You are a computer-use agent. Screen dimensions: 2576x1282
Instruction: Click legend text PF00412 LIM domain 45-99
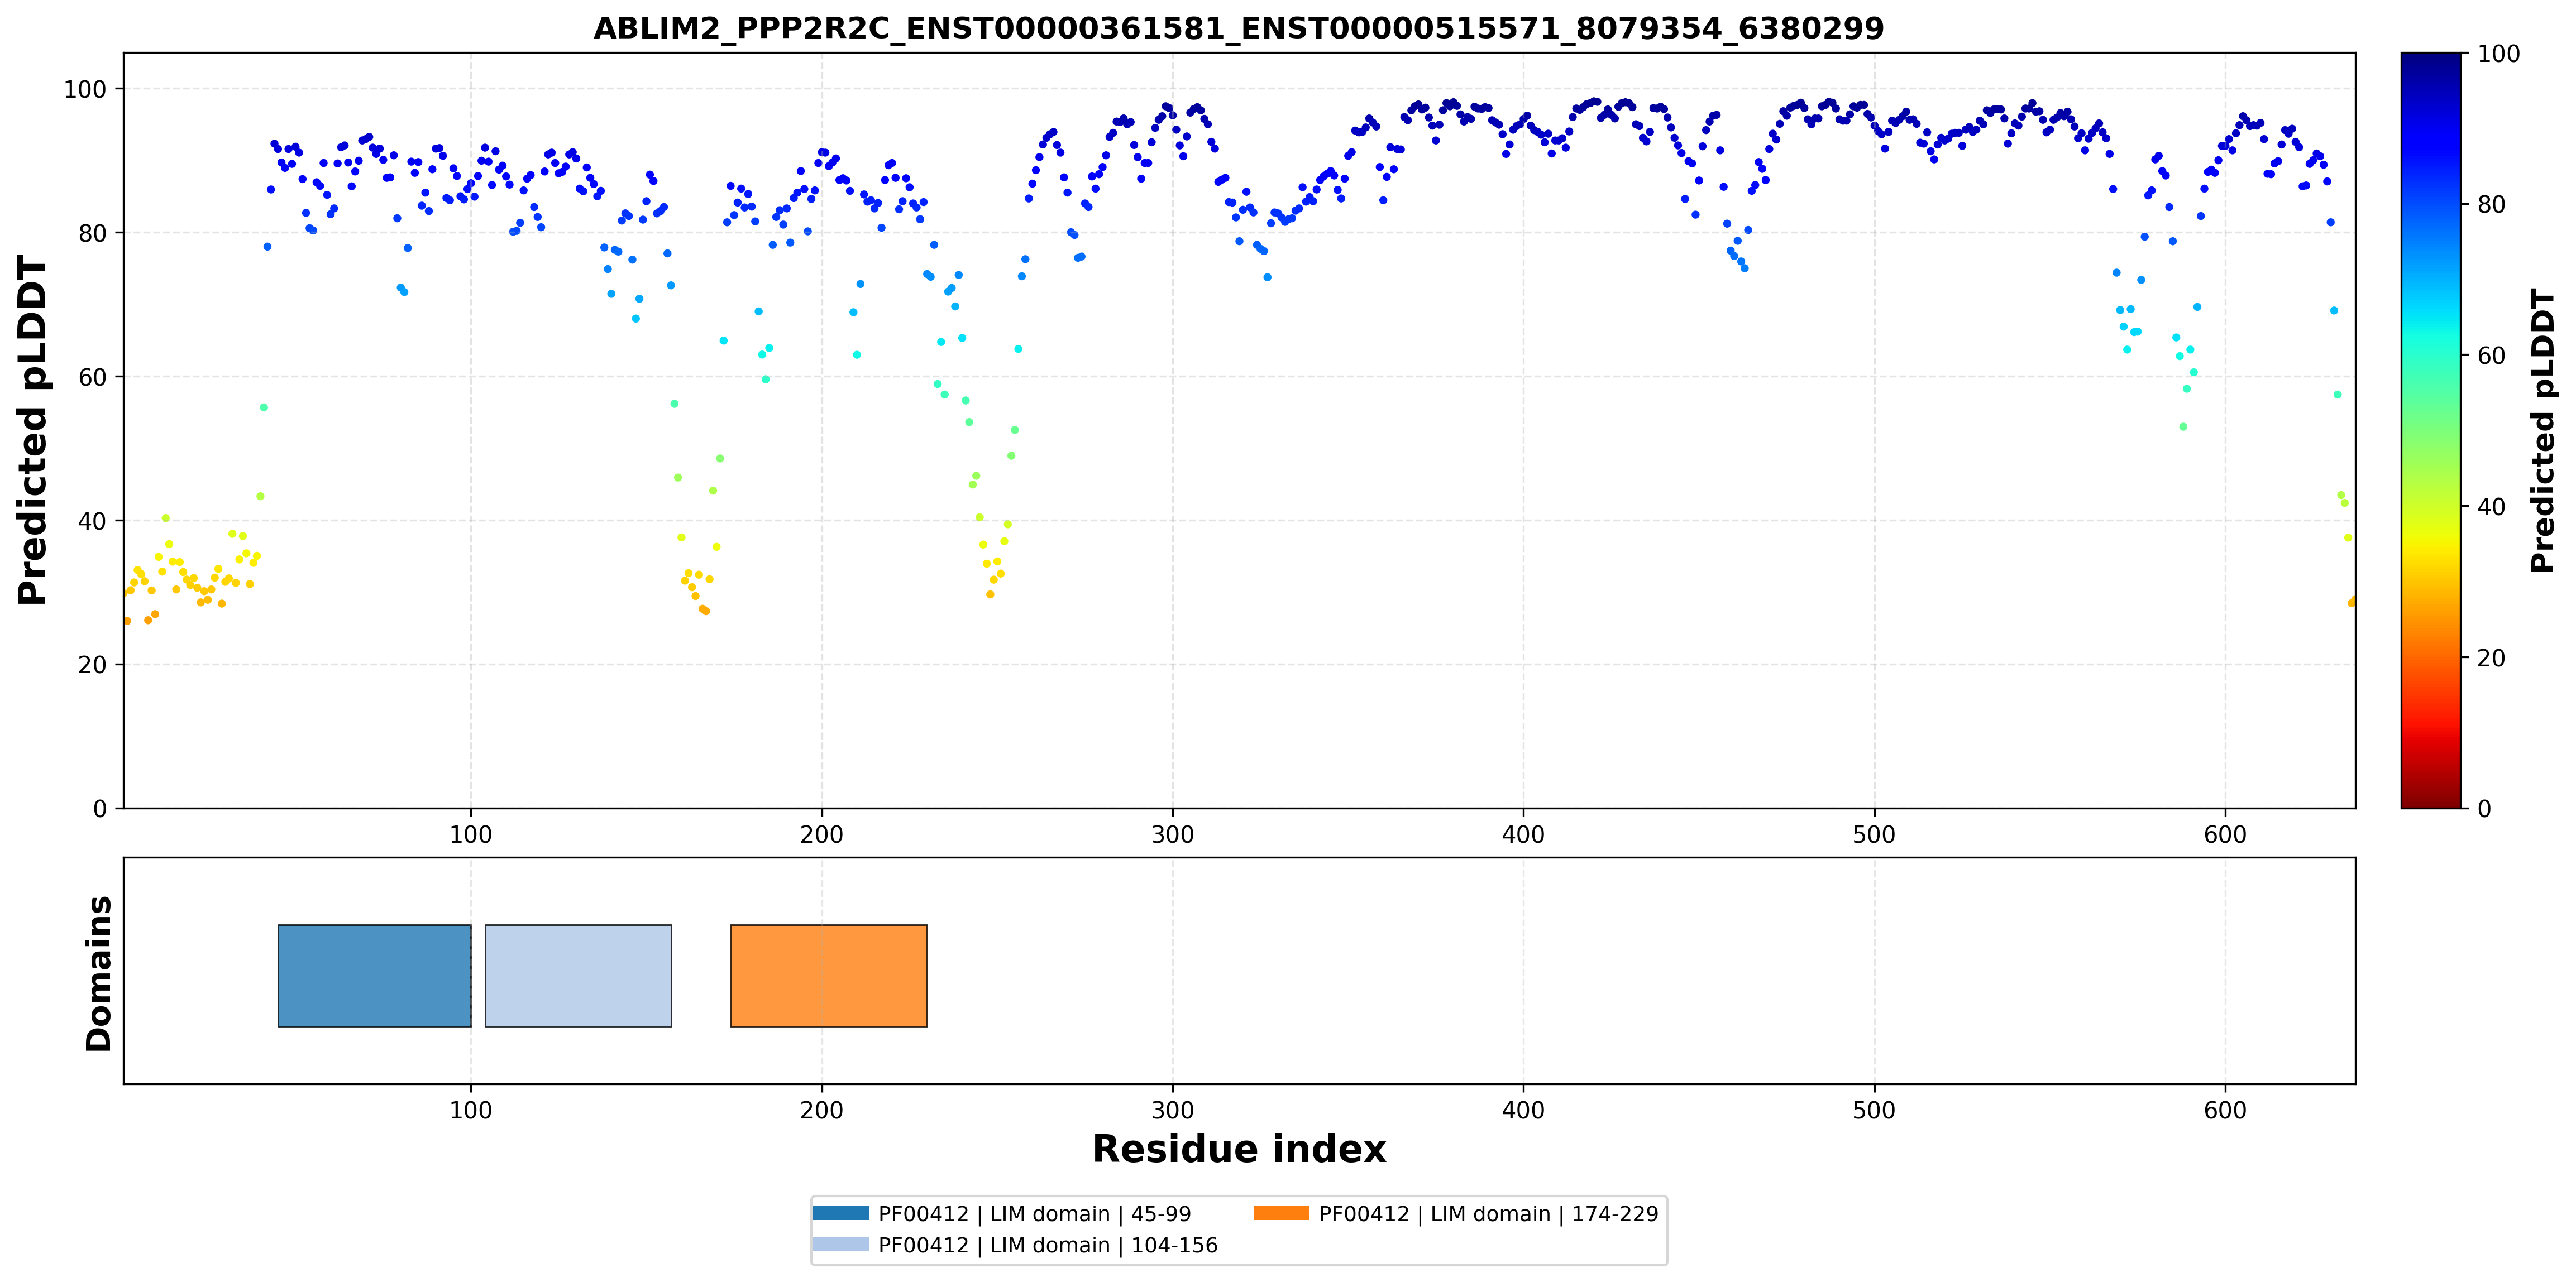tap(1035, 1214)
